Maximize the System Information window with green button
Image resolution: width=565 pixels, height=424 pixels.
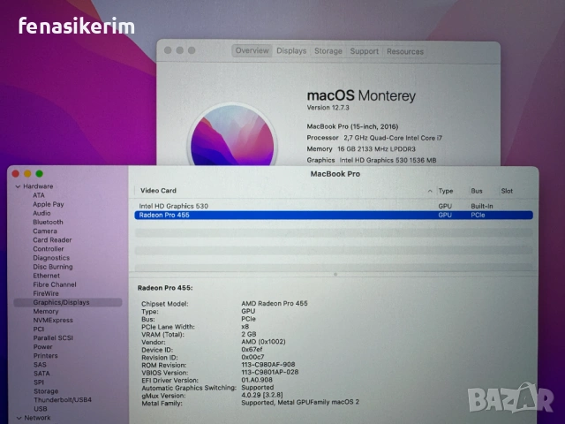click(x=39, y=174)
